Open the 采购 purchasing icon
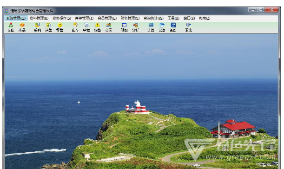Screen dimensions: 284x169 point(38,27)
